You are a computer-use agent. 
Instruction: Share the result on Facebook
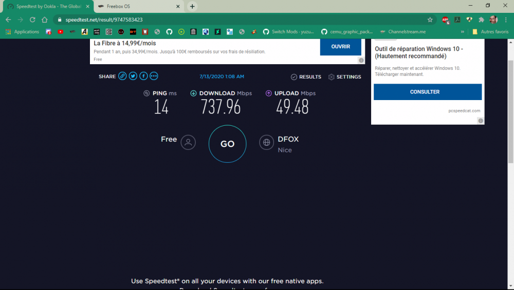(x=143, y=76)
